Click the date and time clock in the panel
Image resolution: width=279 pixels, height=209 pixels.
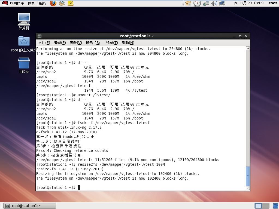[x=249, y=3]
